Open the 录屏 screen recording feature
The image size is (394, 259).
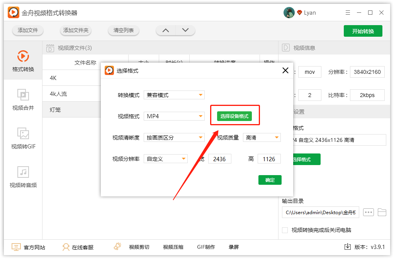233,247
